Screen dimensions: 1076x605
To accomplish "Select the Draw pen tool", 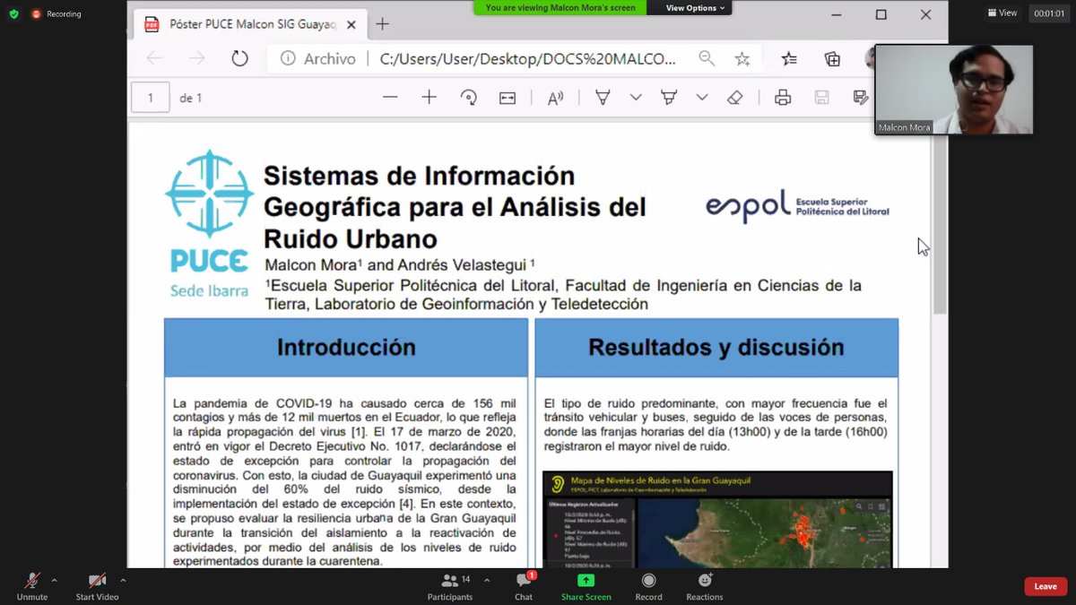I will [x=603, y=98].
